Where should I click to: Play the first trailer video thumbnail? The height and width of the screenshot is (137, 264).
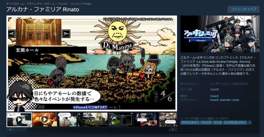(19, 120)
